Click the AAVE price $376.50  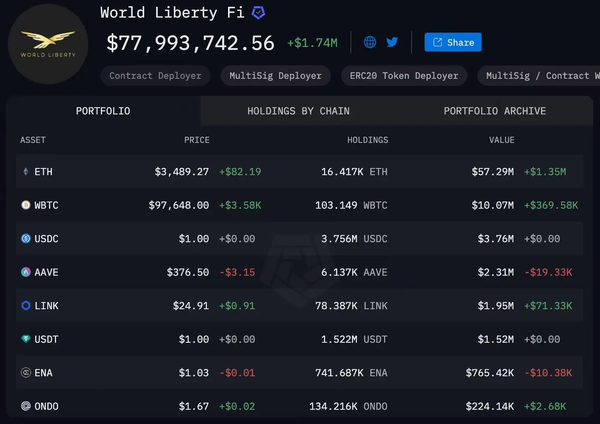point(188,272)
